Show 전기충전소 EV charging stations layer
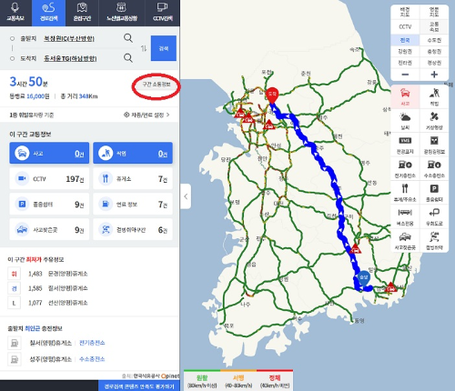This screenshot has height=391, width=455. (x=405, y=168)
